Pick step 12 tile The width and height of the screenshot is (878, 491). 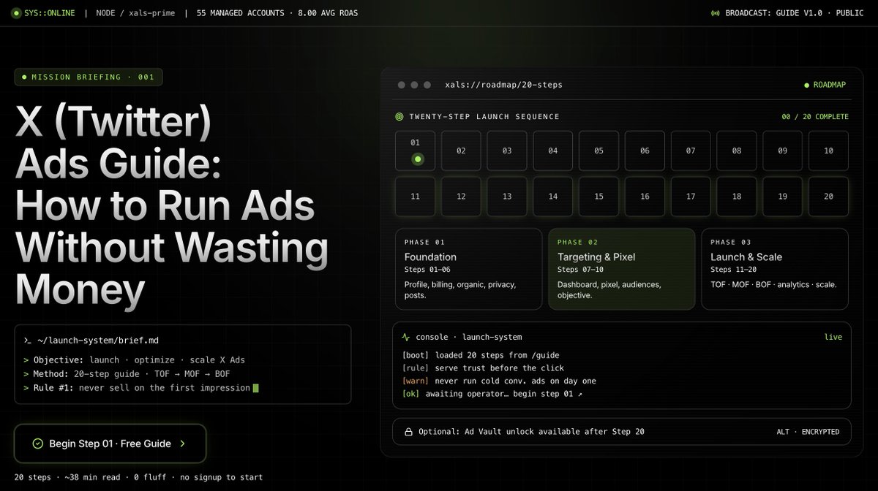pyautogui.click(x=462, y=197)
